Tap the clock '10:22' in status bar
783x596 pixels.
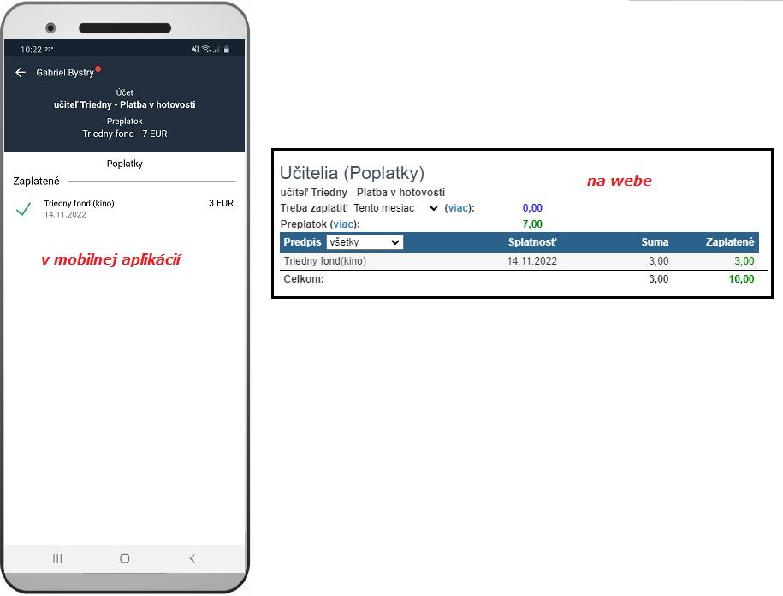point(31,50)
